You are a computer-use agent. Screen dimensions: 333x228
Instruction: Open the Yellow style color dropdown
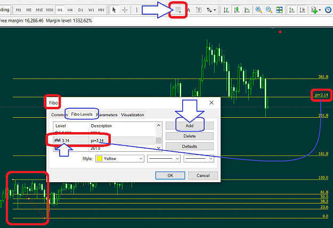[120, 159]
